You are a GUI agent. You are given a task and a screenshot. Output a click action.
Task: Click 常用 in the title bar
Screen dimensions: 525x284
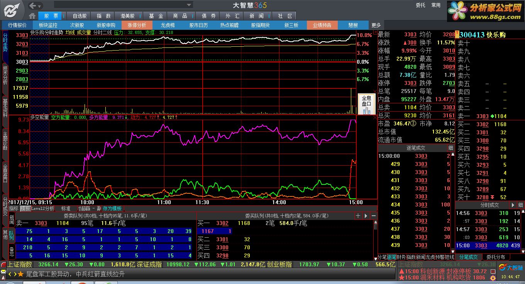coord(436,5)
